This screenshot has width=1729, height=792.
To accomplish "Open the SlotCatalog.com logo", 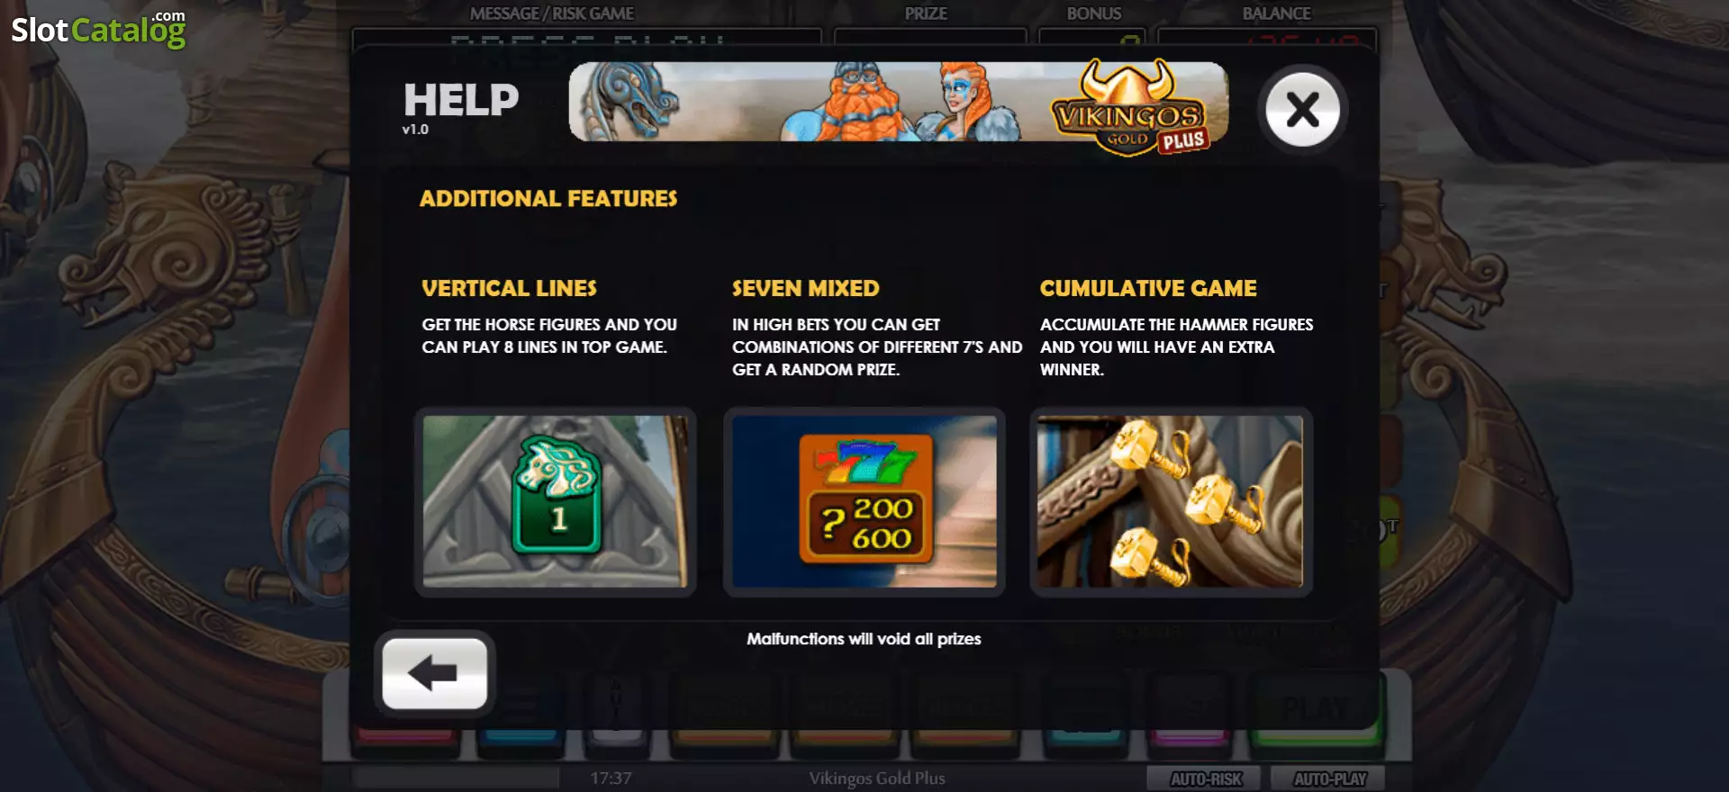I will [98, 28].
